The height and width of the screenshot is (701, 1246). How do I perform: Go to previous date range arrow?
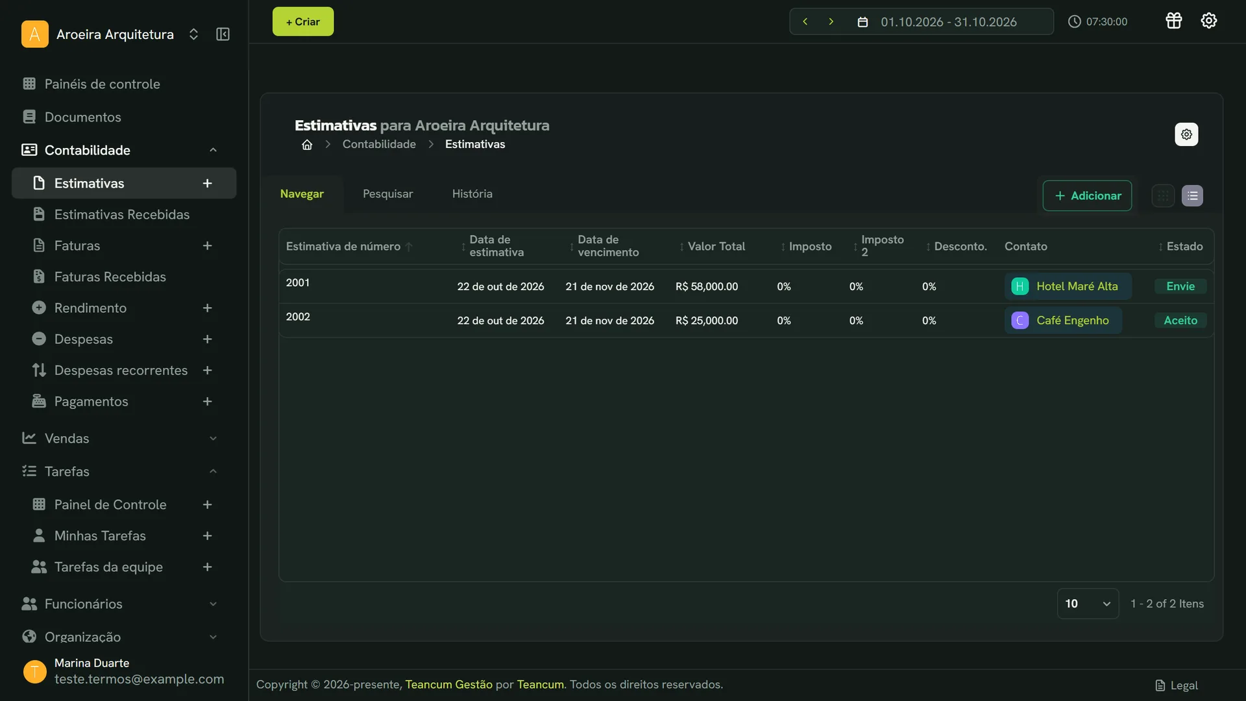(805, 21)
